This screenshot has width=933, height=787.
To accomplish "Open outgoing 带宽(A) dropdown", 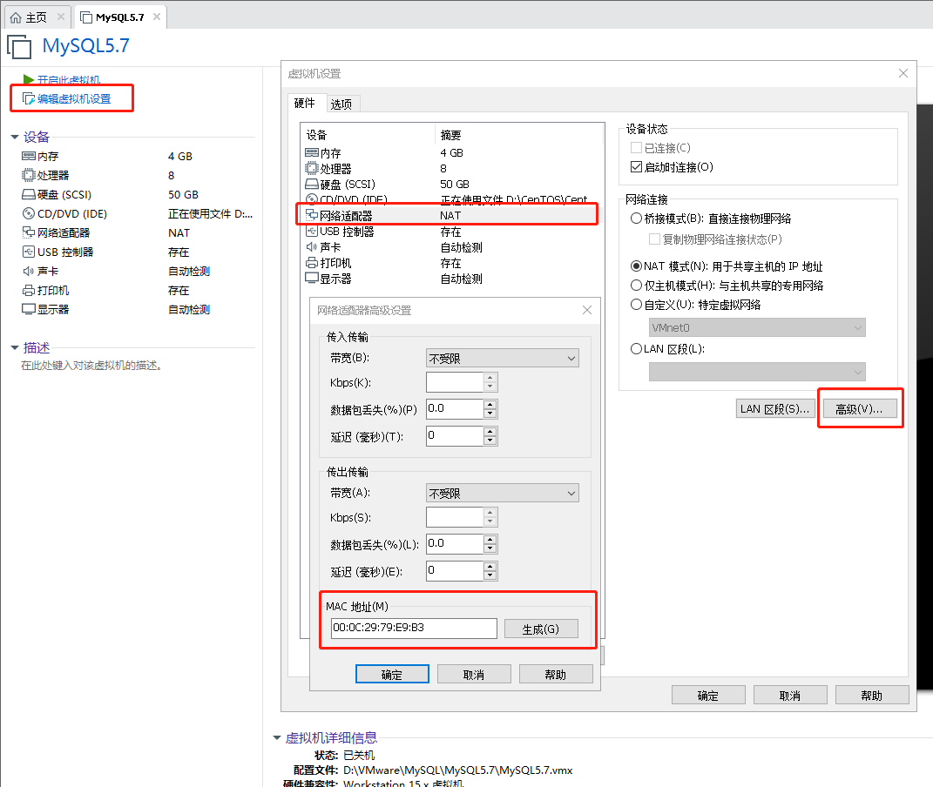I will [502, 493].
